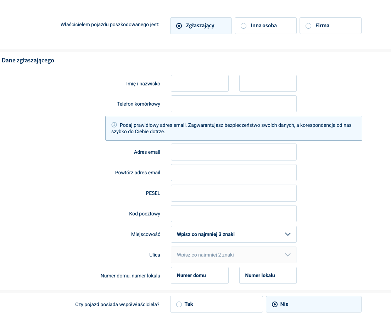Viewport: 391px width, 315px height.
Task: Choose Inna osoba as vehicle owner
Action: pos(265,26)
